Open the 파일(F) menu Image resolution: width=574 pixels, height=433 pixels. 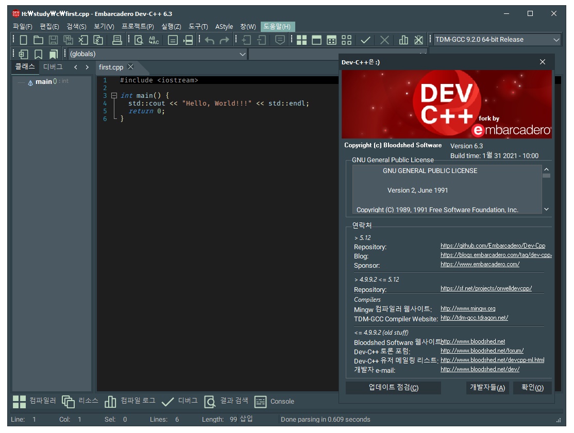23,27
